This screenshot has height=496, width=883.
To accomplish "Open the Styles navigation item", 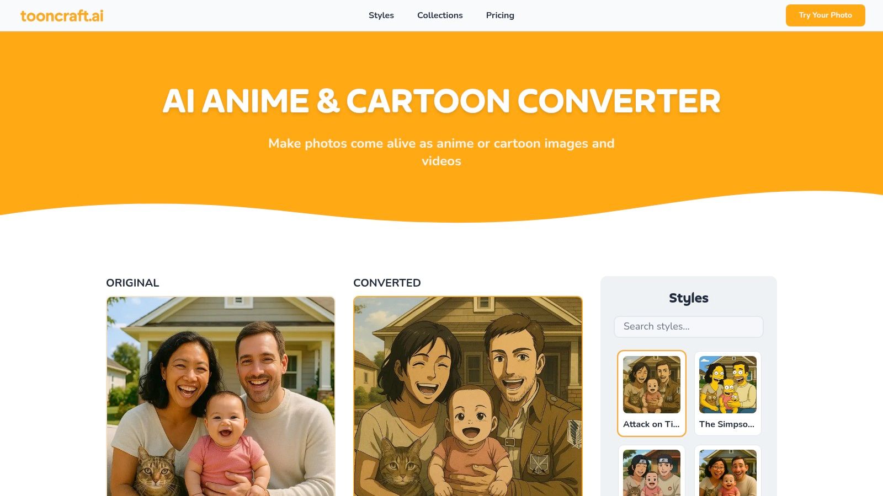I will click(x=381, y=15).
